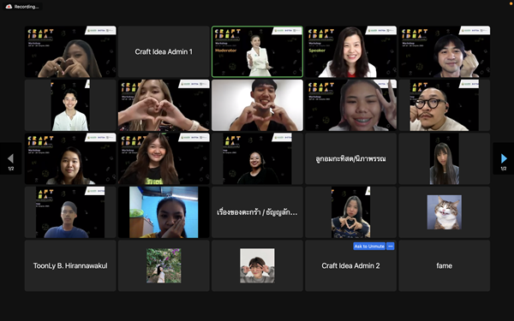Image resolution: width=514 pixels, height=321 pixels.
Task: Select man with glasses and mustache tile
Action: [444, 105]
